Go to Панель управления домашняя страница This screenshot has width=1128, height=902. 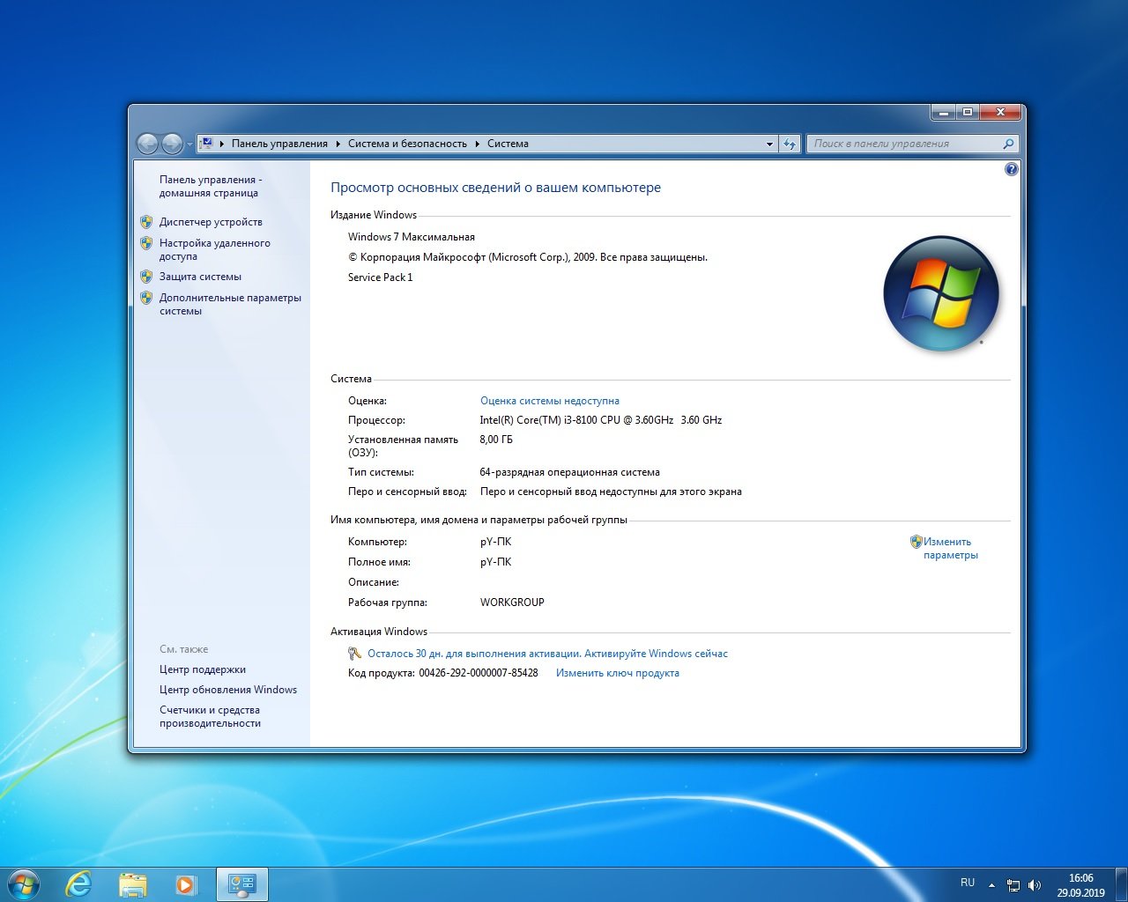(x=211, y=186)
